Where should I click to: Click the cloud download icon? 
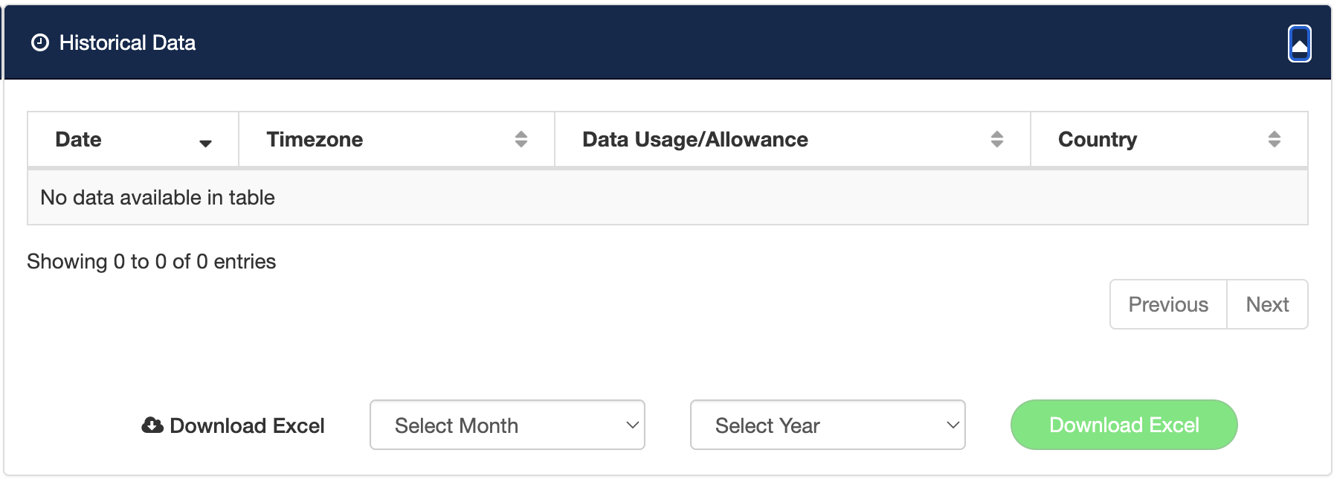152,425
